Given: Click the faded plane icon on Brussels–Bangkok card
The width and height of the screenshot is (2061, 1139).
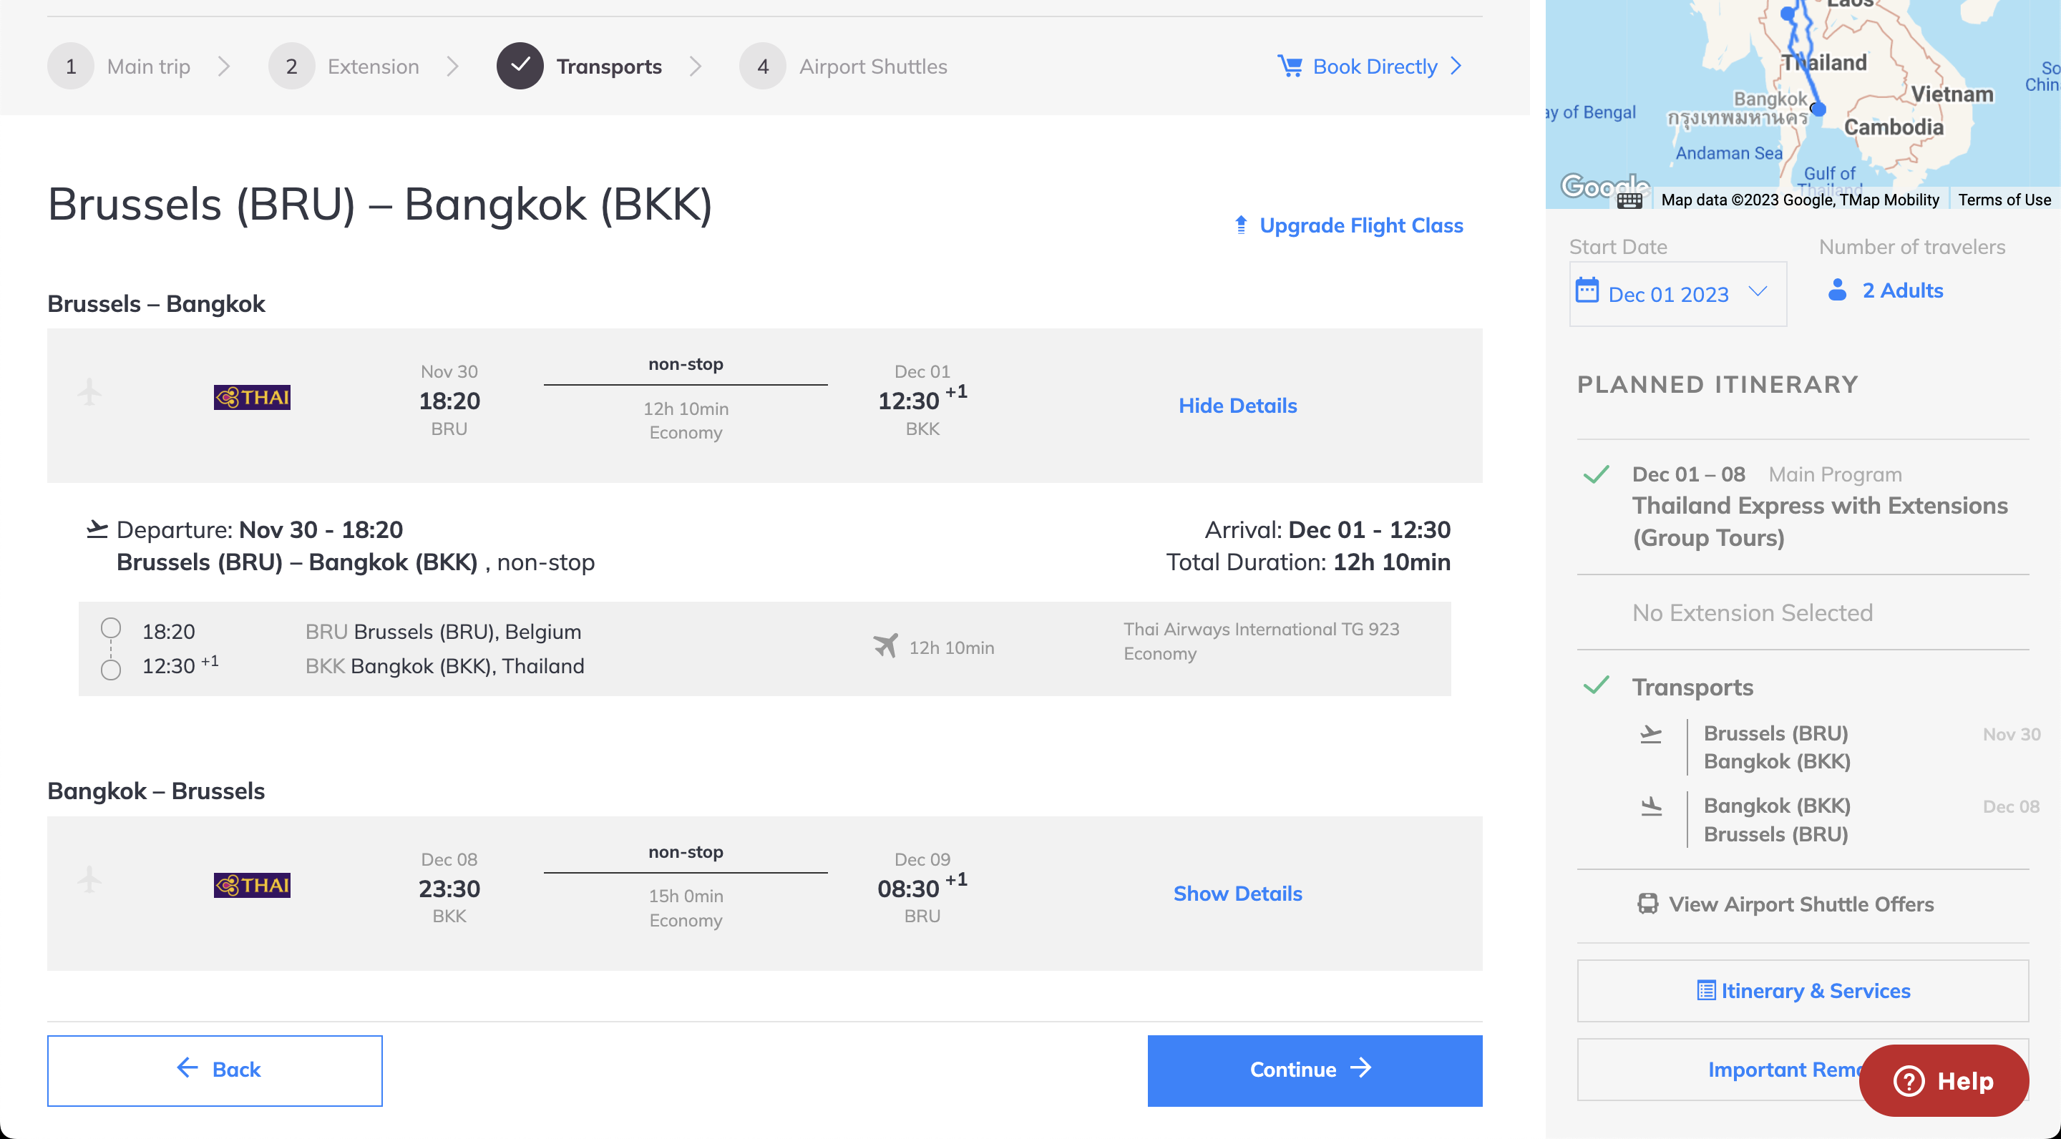Looking at the screenshot, I should coord(89,392).
